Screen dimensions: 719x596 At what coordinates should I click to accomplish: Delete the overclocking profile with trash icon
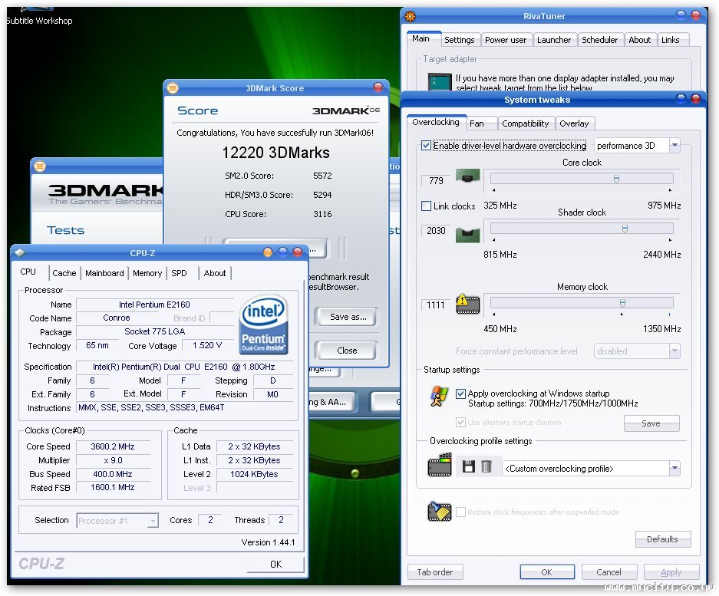[486, 466]
